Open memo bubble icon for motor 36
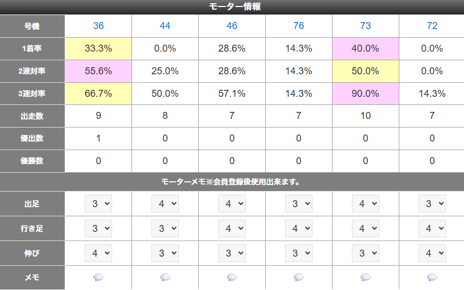The width and height of the screenshot is (464, 290). pyautogui.click(x=98, y=277)
